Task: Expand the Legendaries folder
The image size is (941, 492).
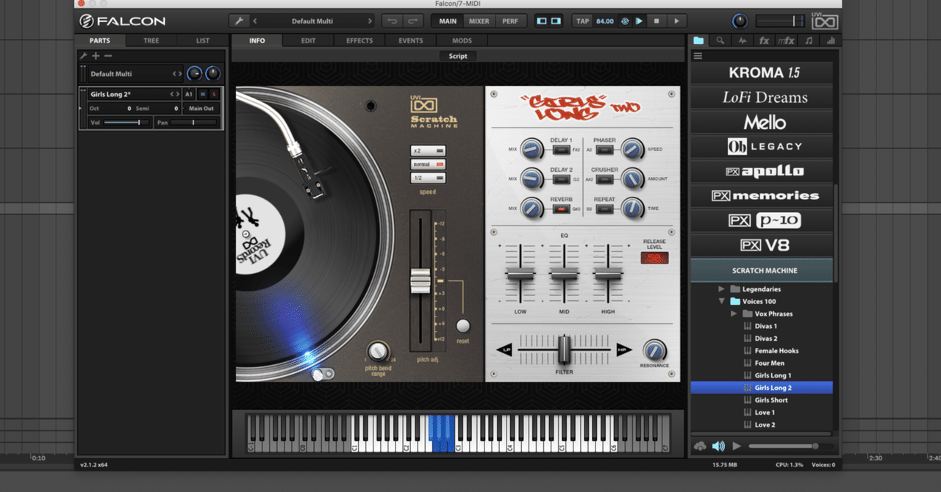Action: 721,289
